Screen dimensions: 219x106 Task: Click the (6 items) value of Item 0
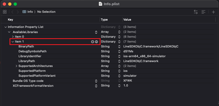[130, 37]
